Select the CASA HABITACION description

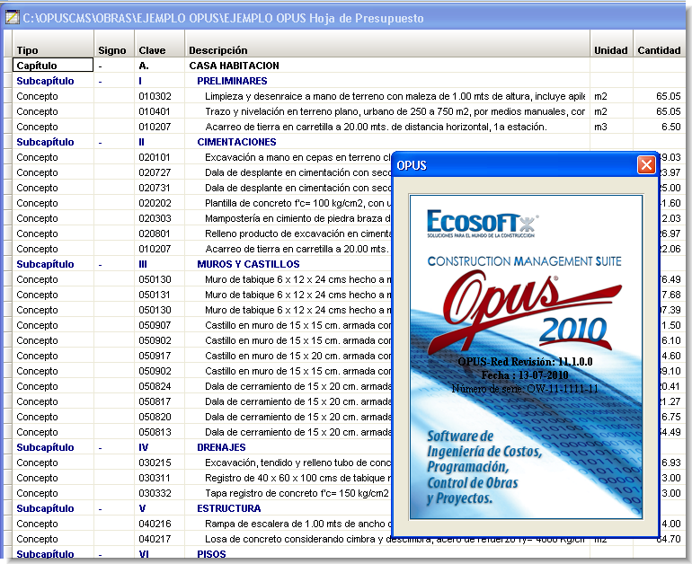pyautogui.click(x=234, y=66)
